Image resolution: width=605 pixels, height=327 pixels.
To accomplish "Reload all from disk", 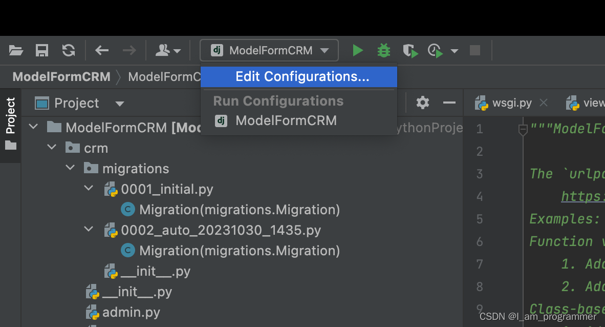I will (x=68, y=50).
